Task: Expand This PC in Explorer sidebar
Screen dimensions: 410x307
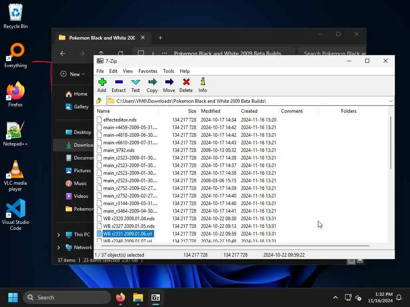Action: tap(58, 235)
